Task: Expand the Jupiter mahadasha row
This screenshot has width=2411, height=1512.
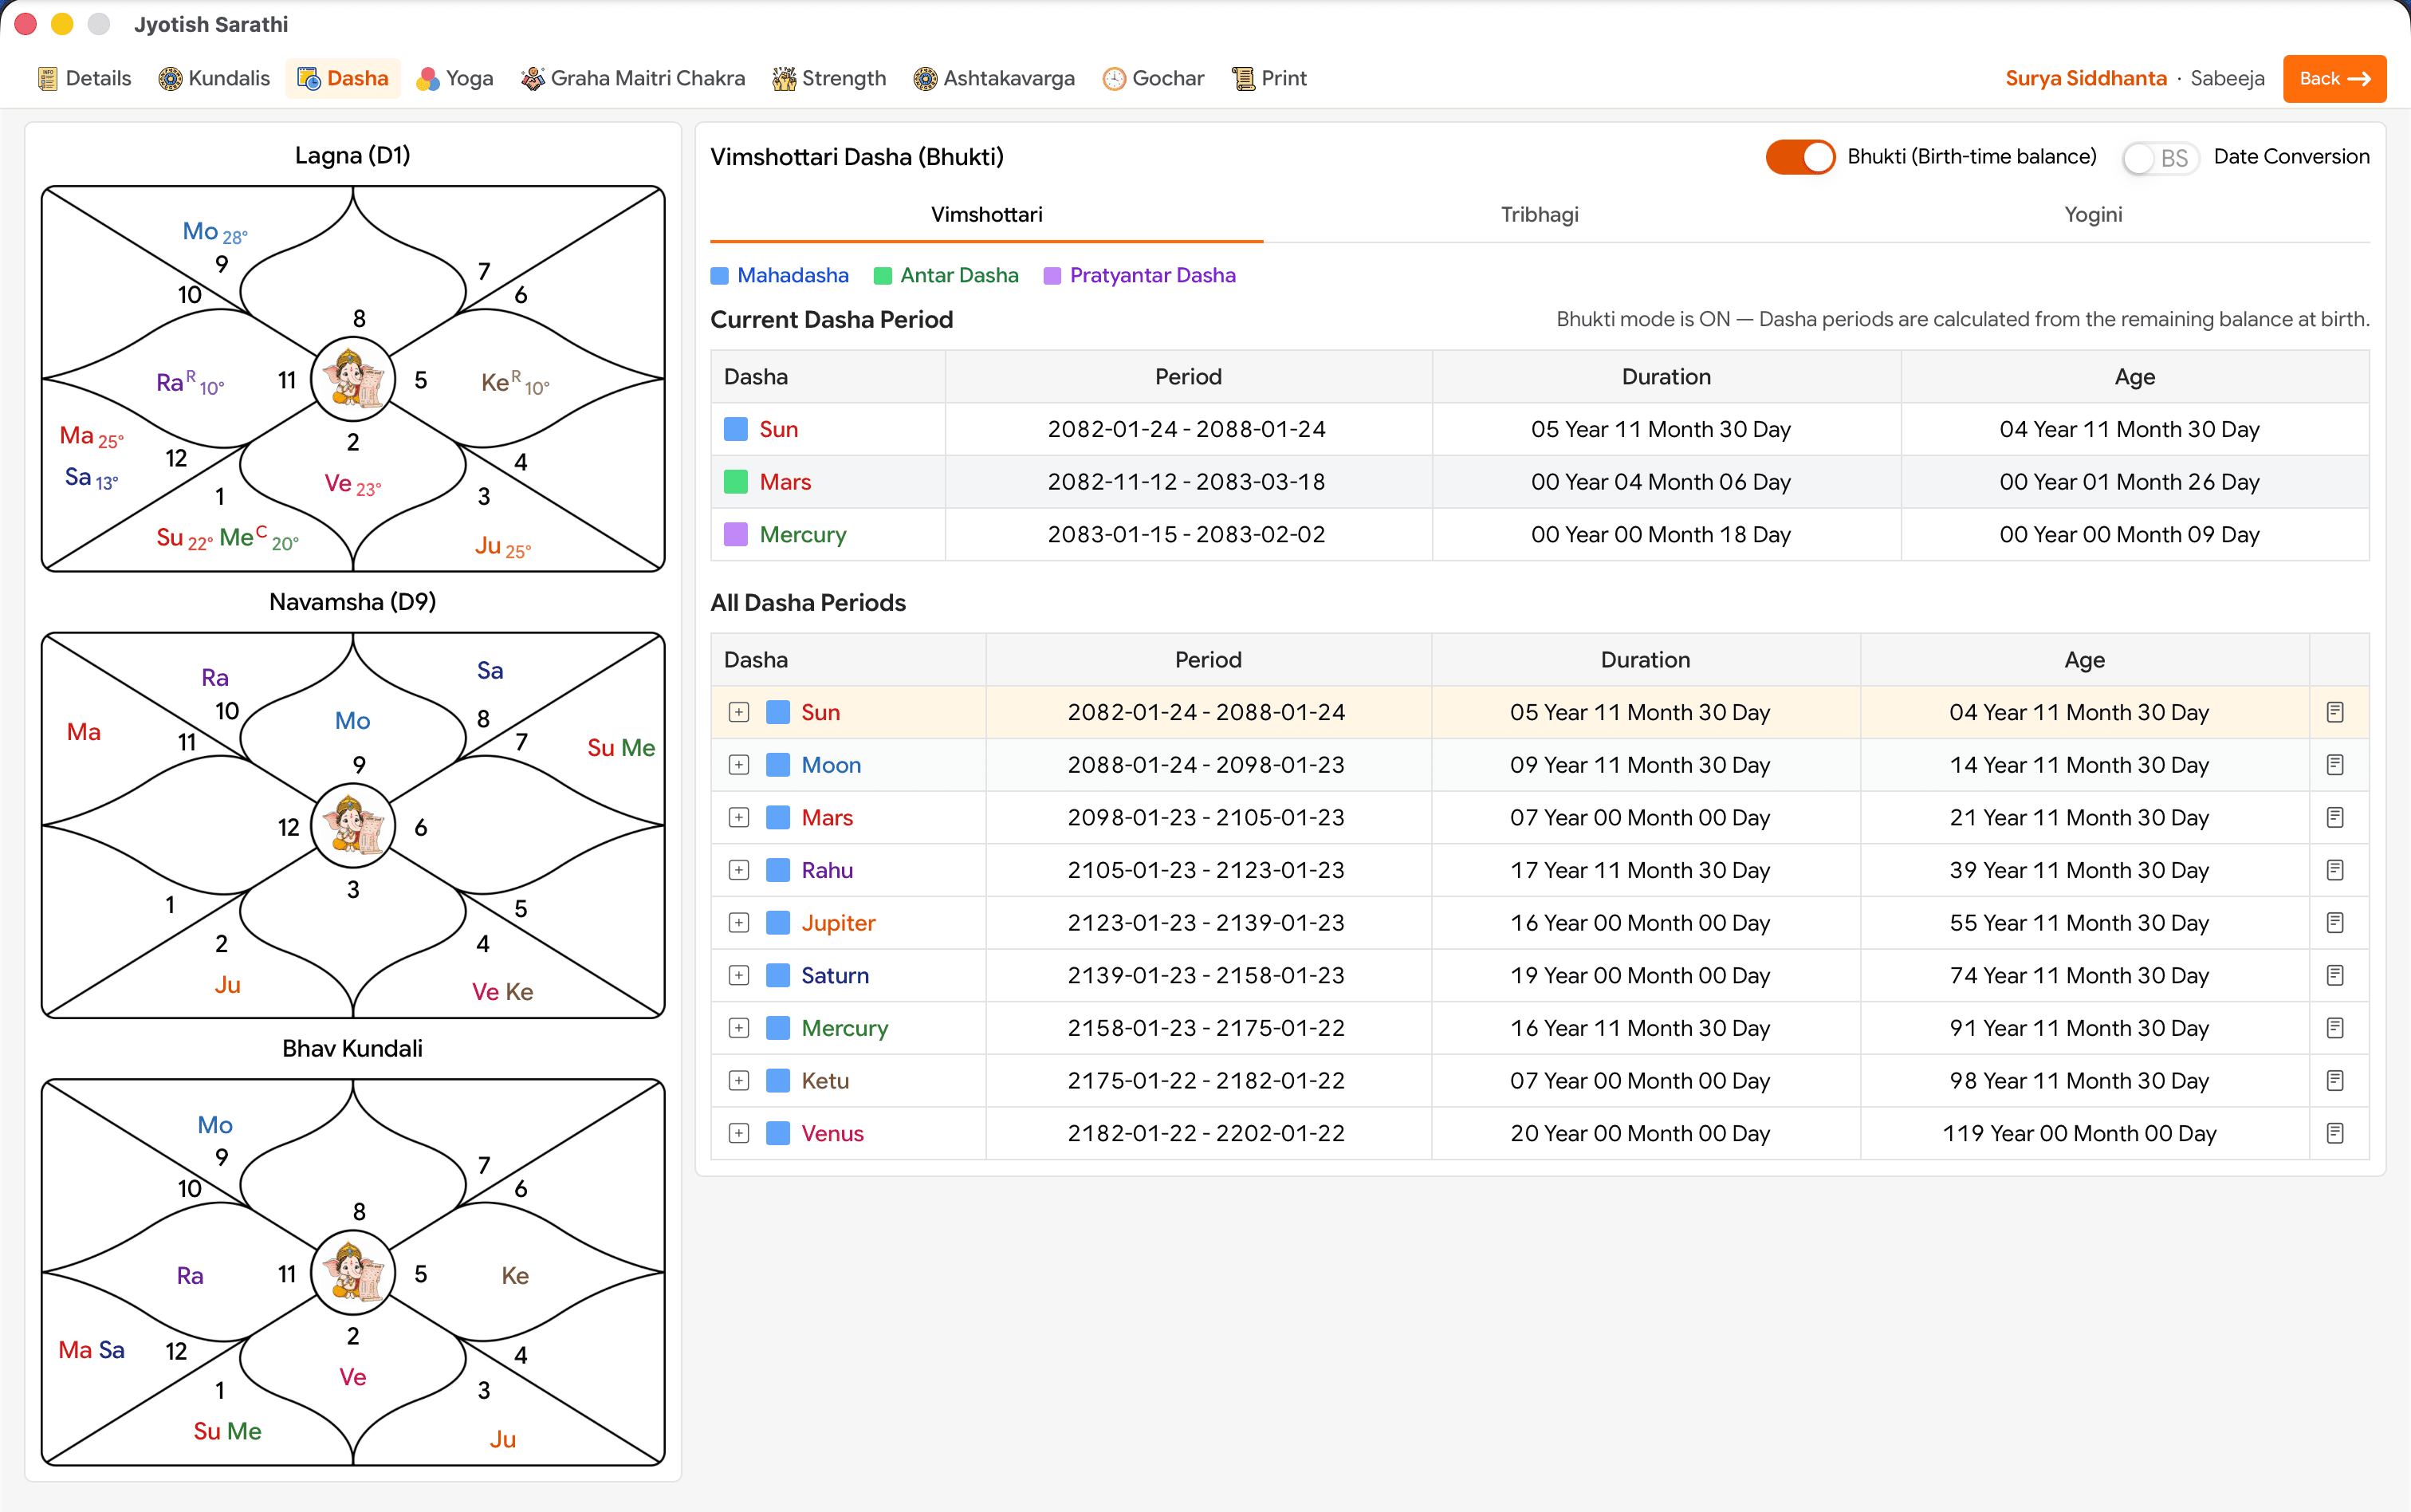Action: [739, 922]
